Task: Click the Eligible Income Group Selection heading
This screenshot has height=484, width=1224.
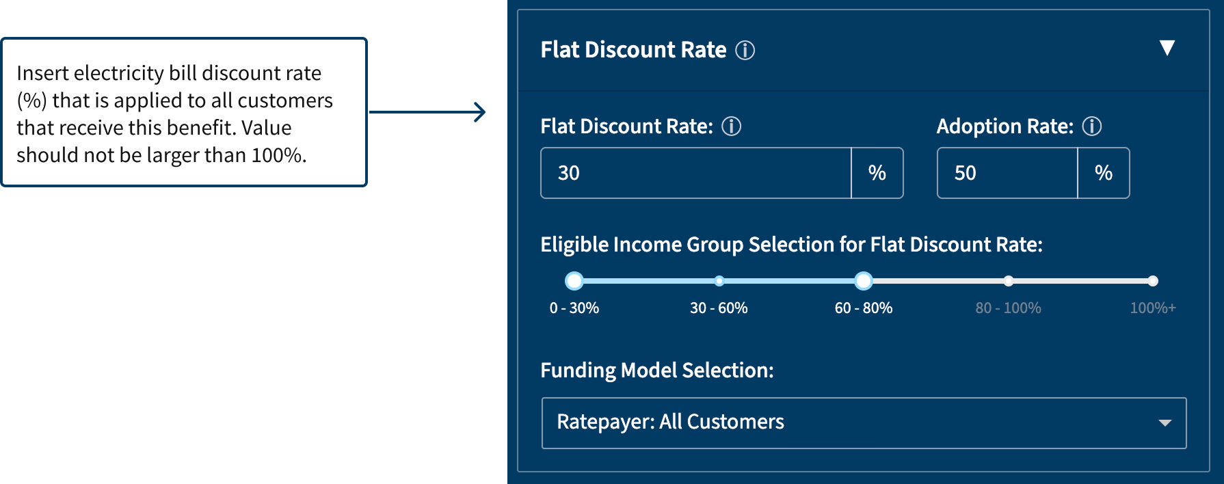Action: tap(792, 244)
